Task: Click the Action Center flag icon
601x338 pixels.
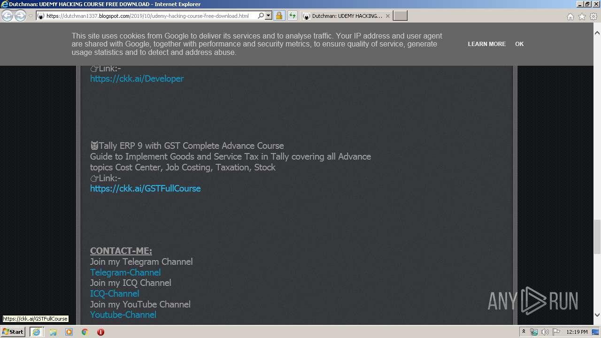Action: (556, 332)
